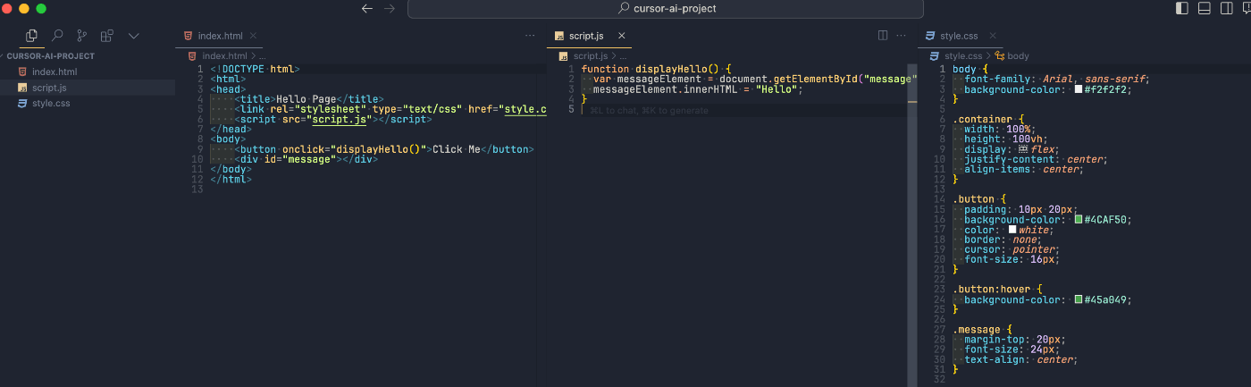Click the "Click Me" button text in HTML
1251x387 pixels.
click(x=457, y=149)
